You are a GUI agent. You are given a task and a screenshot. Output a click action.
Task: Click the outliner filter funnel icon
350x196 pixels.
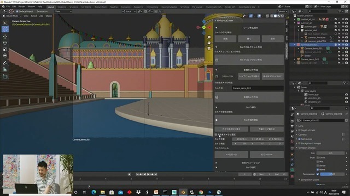(x=340, y=11)
